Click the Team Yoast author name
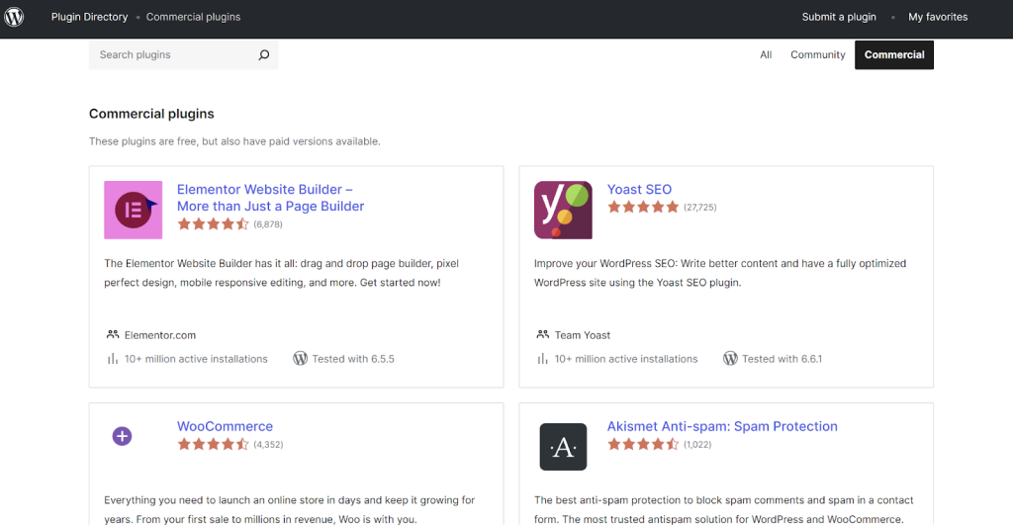1013x525 pixels. pos(582,335)
